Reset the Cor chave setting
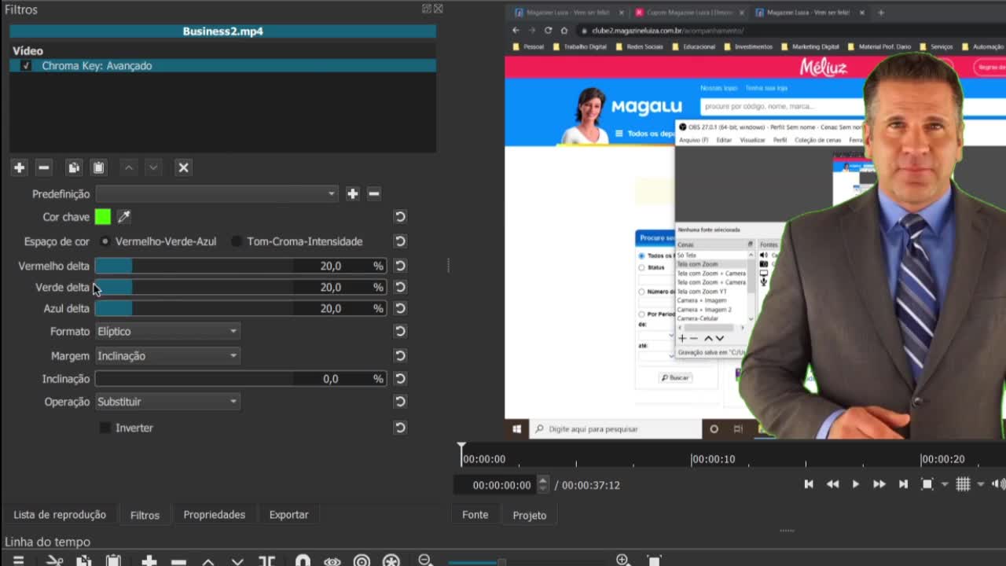1006x566 pixels. point(400,216)
